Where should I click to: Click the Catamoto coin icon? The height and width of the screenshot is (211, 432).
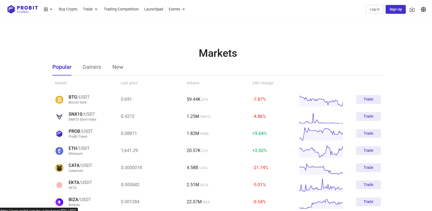click(59, 168)
